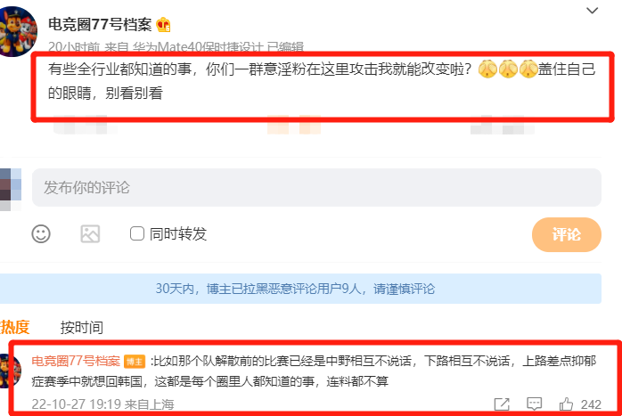Screen dimensions: 622x416
Task: Open the post author's avatar
Action: (x=17, y=31)
